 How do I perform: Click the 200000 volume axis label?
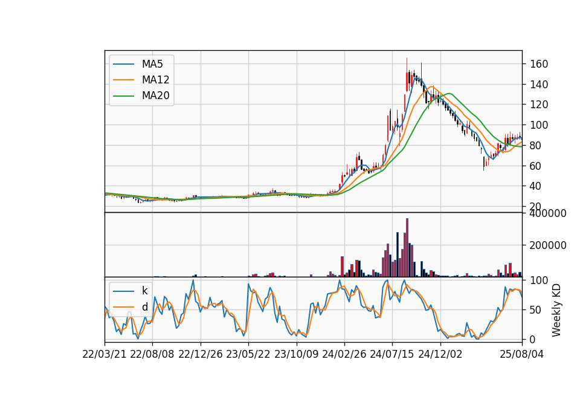pyautogui.click(x=548, y=245)
